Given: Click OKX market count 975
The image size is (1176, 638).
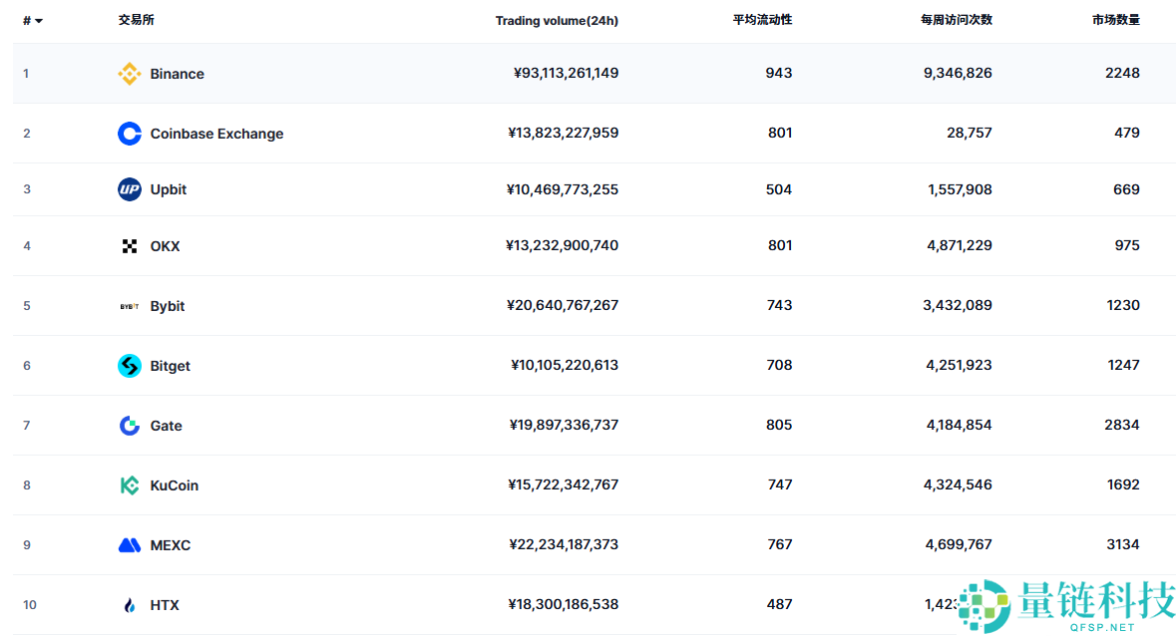Looking at the screenshot, I should coord(1127,245).
